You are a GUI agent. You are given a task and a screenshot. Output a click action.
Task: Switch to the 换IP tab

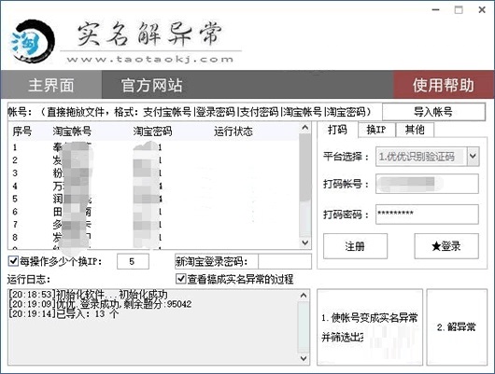click(376, 130)
